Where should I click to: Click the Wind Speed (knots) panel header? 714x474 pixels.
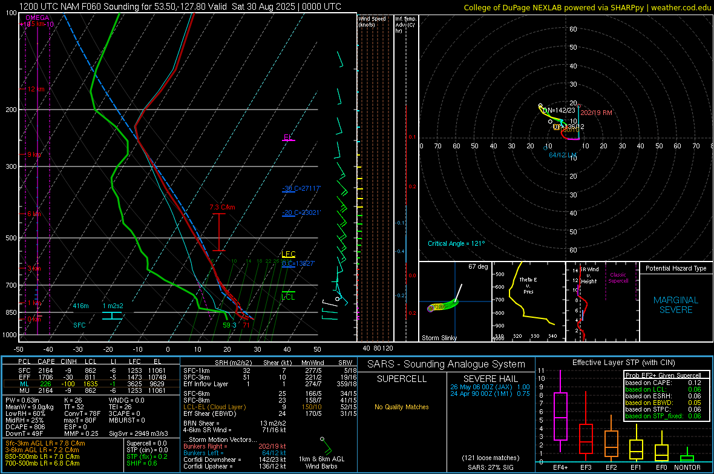[x=372, y=21]
